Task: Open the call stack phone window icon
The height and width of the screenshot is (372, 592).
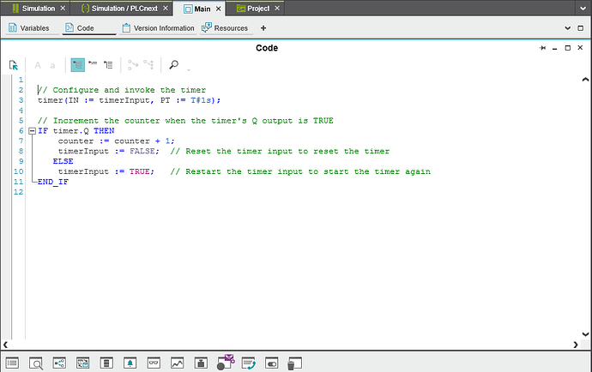Action: [249, 363]
